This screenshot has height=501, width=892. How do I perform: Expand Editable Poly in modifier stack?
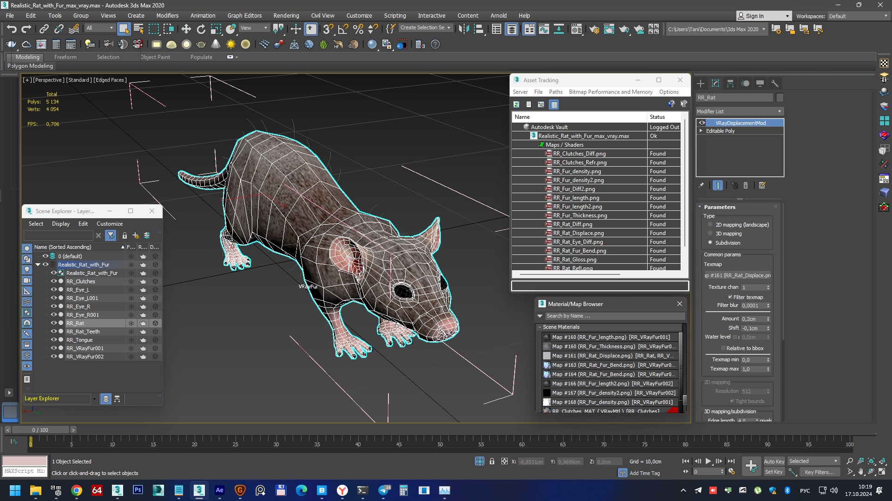(x=701, y=131)
